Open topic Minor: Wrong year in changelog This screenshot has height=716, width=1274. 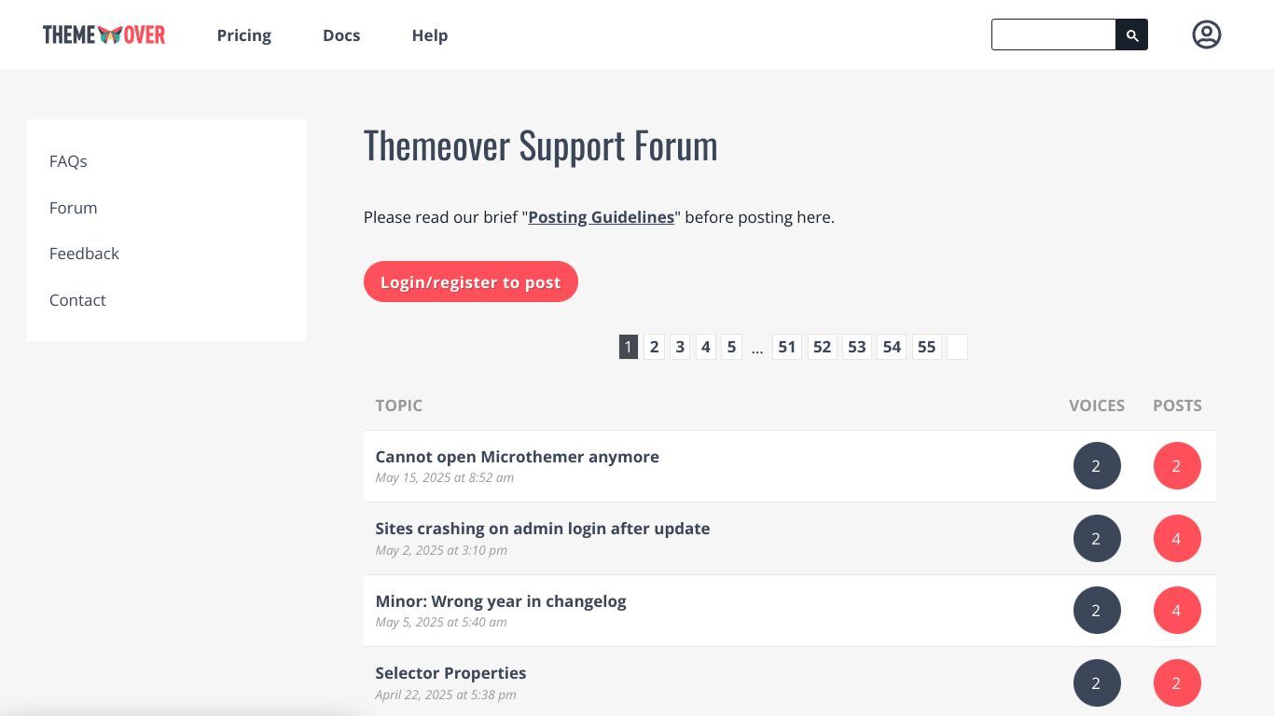501,601
